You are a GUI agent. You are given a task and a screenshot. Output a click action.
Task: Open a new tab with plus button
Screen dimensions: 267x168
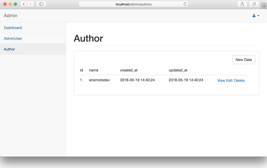point(264,6)
